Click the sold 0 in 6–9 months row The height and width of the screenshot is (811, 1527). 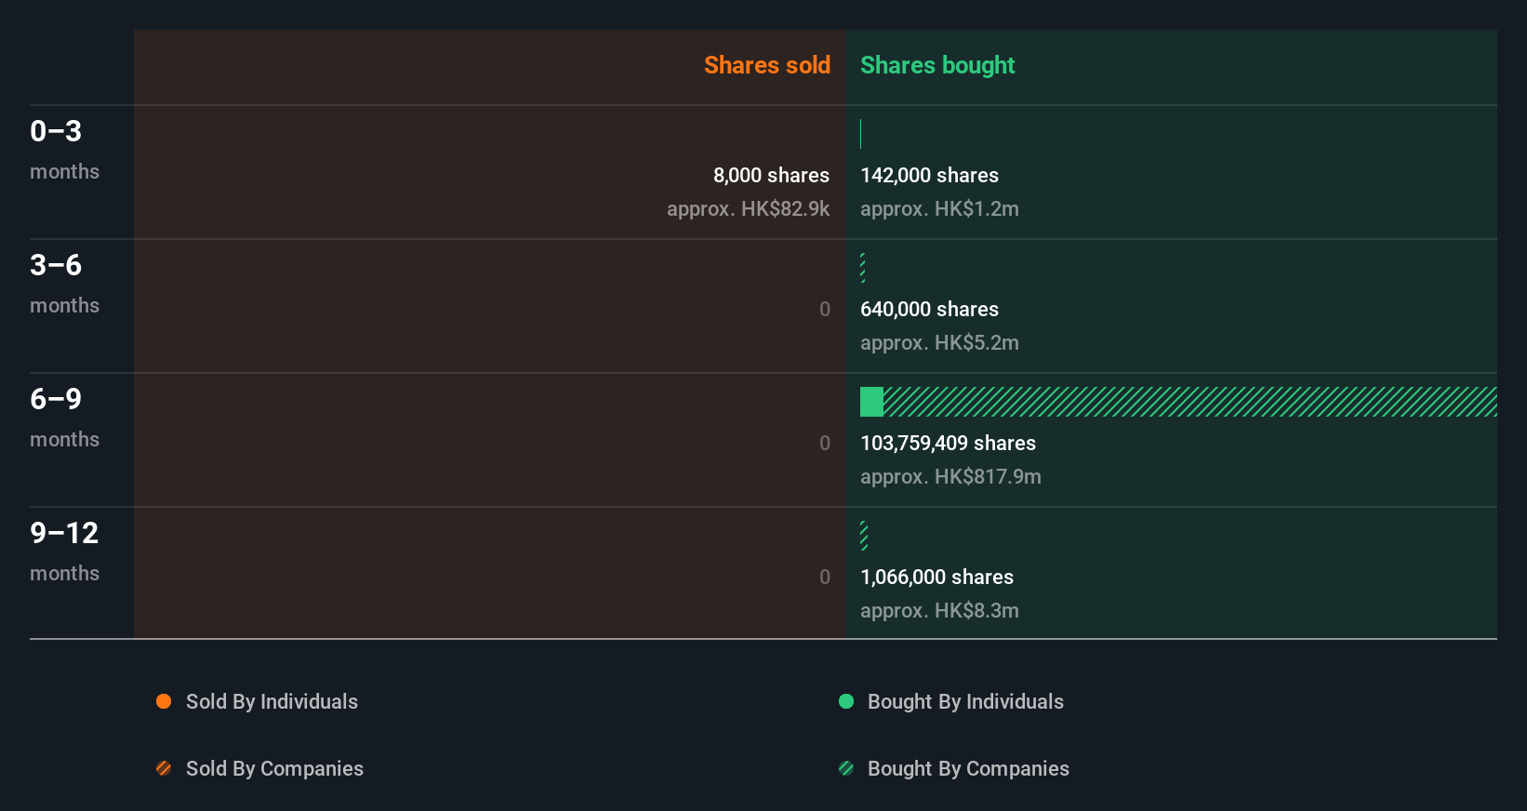pos(825,443)
